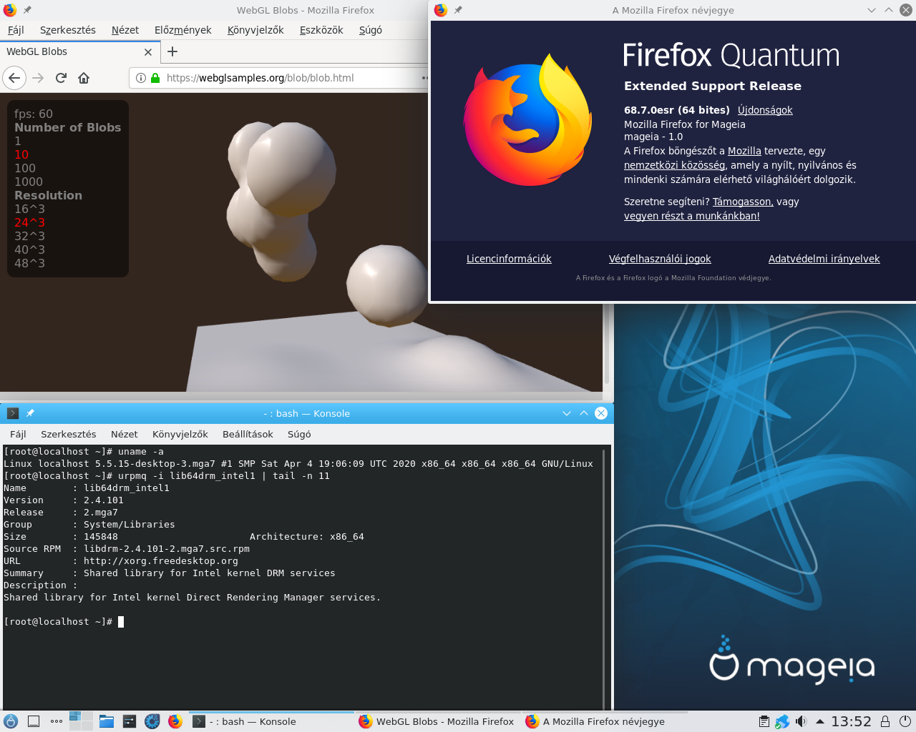Click the pin icon in Konsole title bar
This screenshot has height=732, width=916.
[30, 413]
